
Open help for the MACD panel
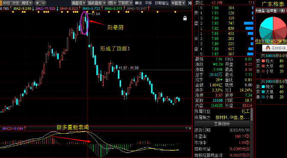pos(186,128)
